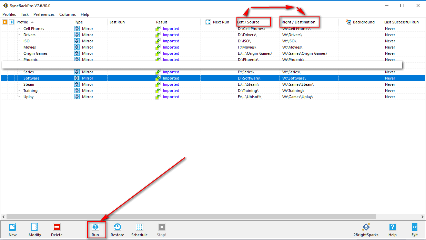Select the Training profile
Screen dimensions: 426x240
30,91
